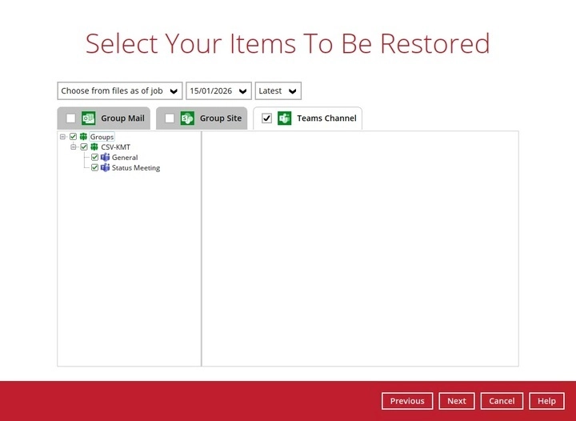576x421 pixels.
Task: Click the Next button
Action: [457, 401]
